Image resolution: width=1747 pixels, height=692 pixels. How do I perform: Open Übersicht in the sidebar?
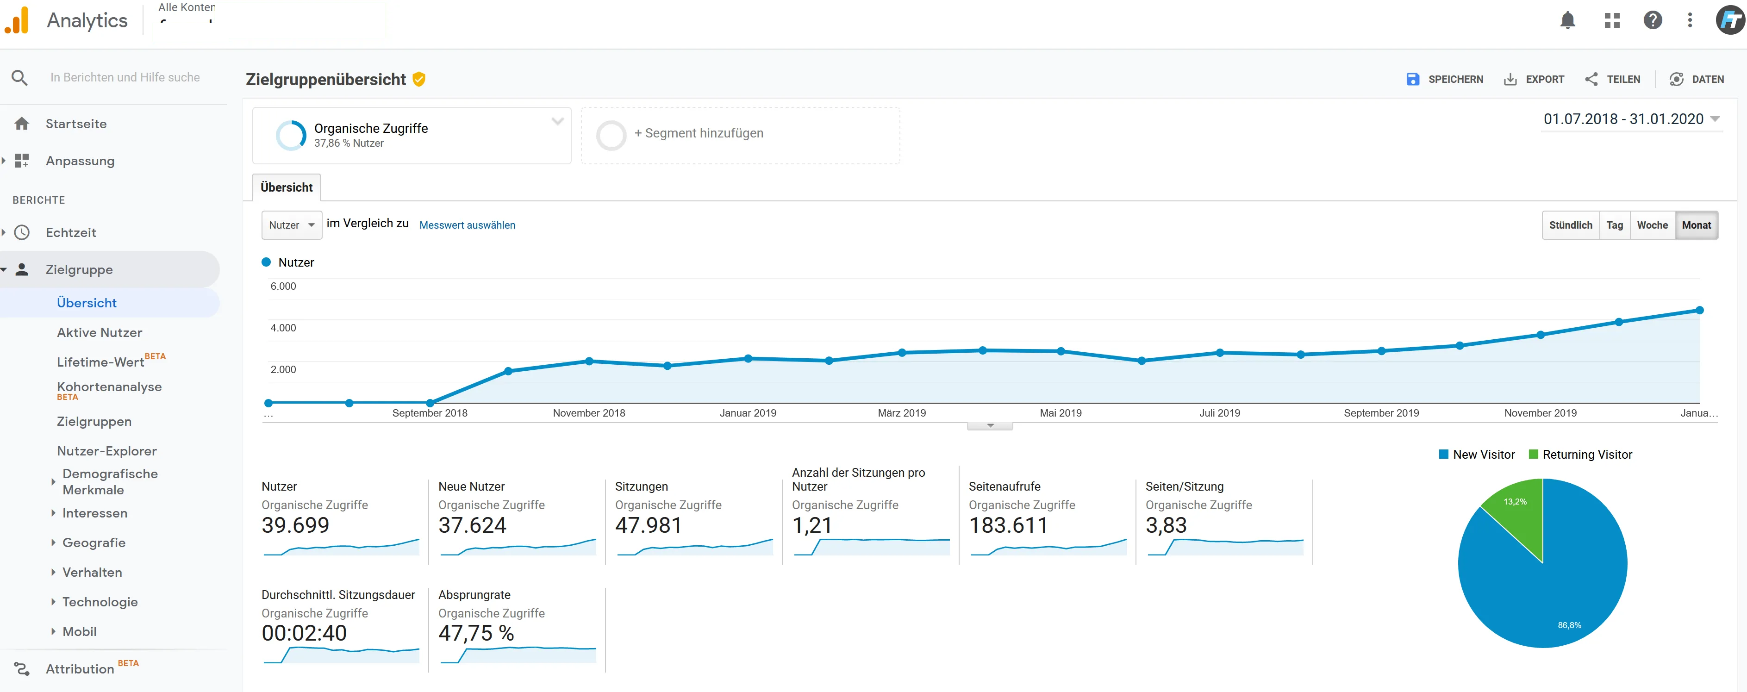[87, 303]
